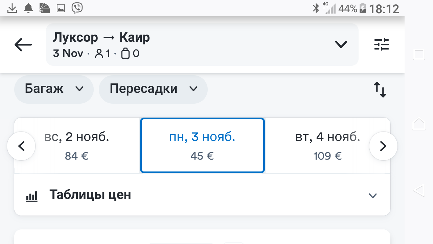433x244 pixels.
Task: Open the Пересадки filter dropdown
Action: [x=153, y=89]
